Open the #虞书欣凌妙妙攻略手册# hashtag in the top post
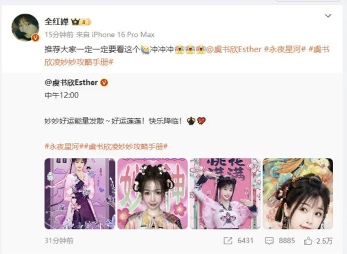 187,55
